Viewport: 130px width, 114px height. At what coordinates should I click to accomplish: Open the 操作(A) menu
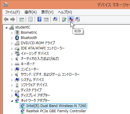pos(31,12)
